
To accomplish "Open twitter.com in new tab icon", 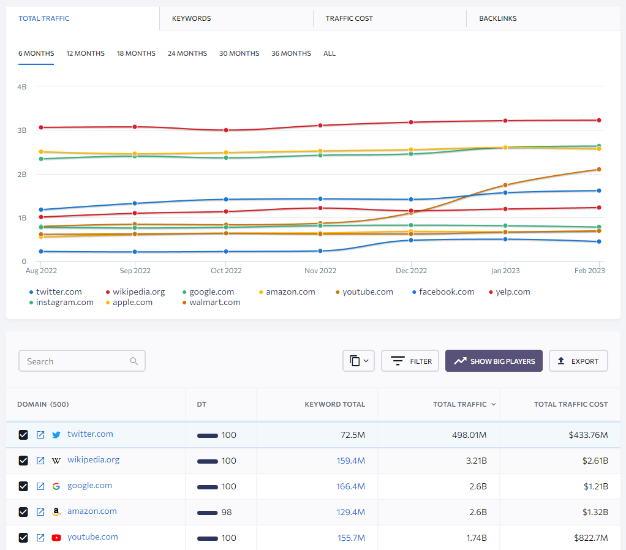I will tap(40, 435).
